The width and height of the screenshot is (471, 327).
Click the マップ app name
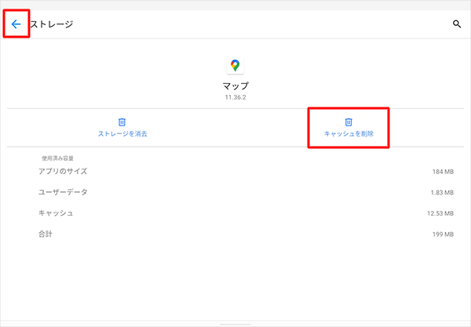point(235,85)
